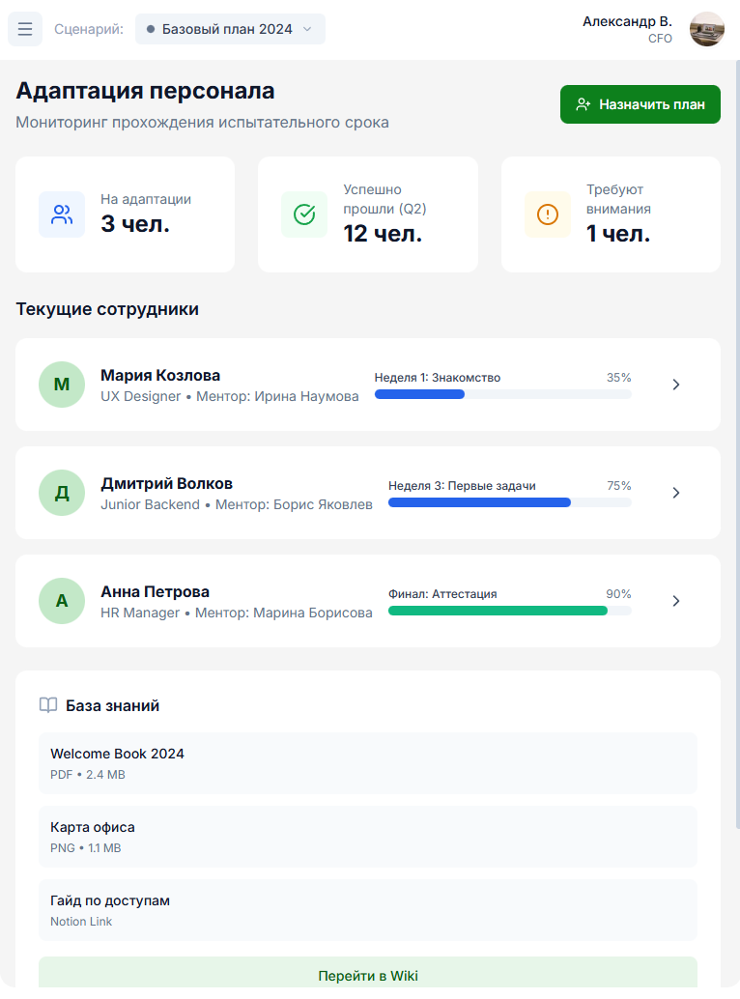Click the warning icon for 'Требуют внимания'
This screenshot has width=740, height=999.
click(x=548, y=214)
